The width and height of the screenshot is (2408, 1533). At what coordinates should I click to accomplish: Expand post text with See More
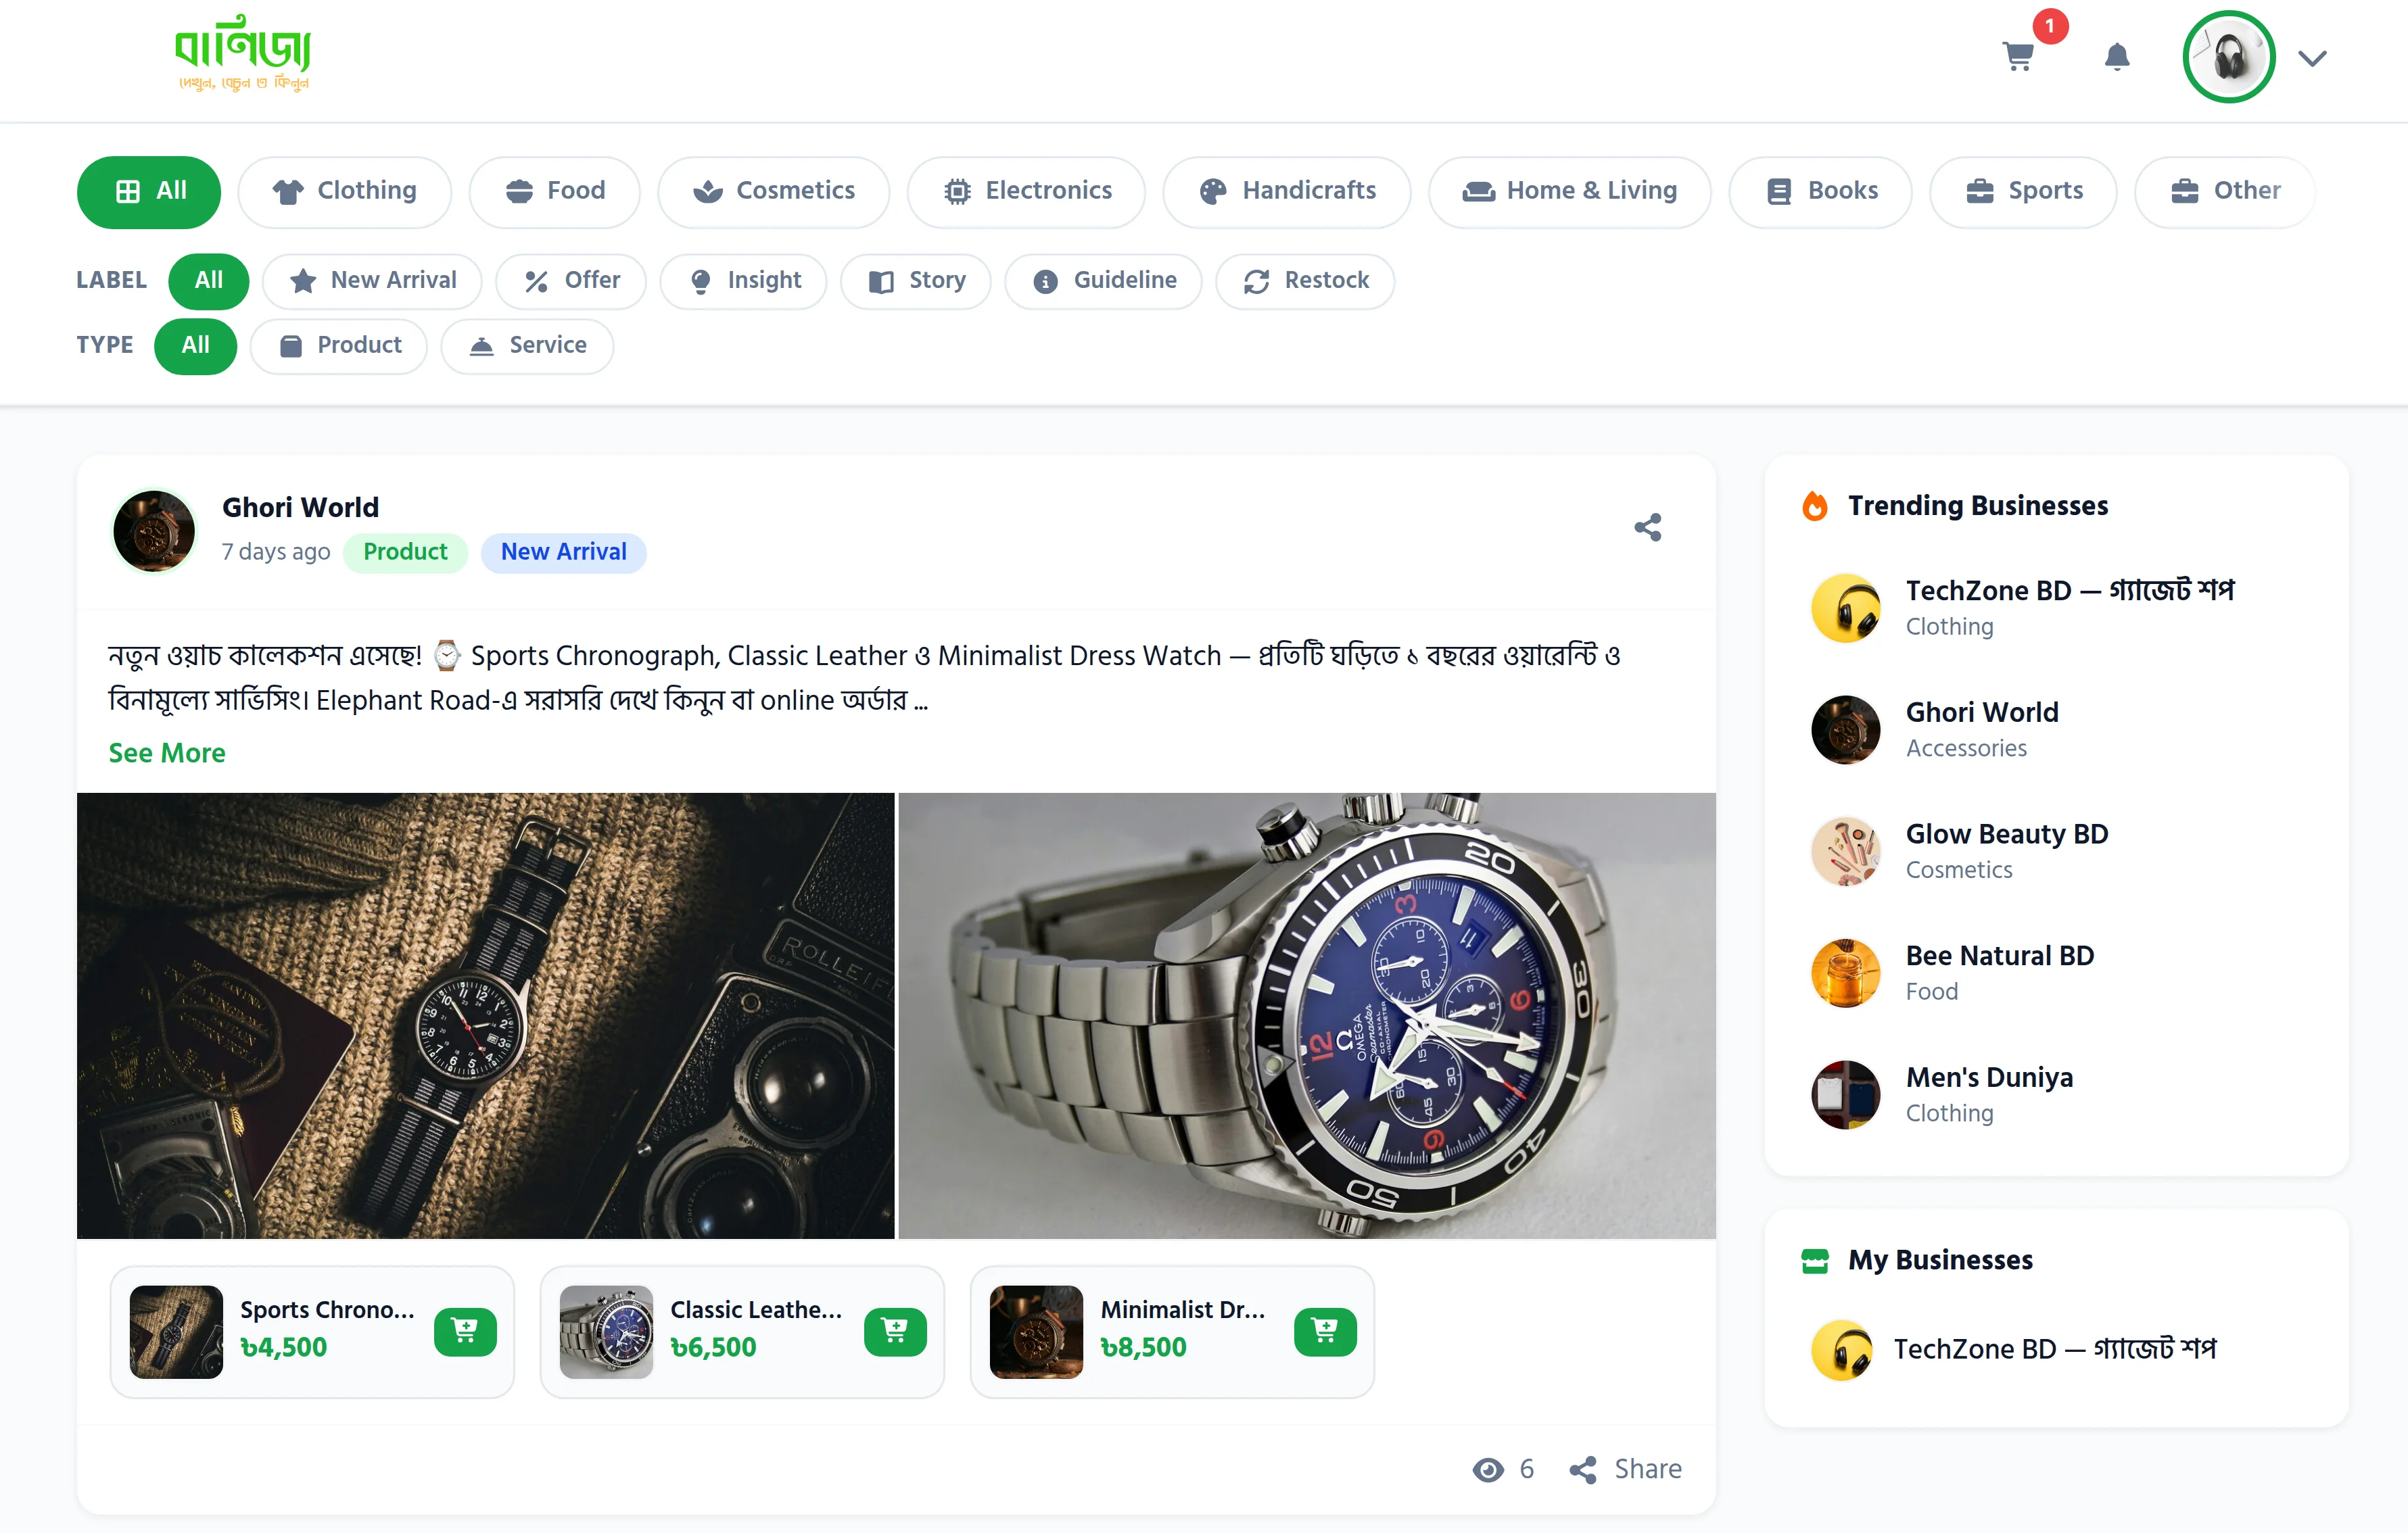(167, 752)
